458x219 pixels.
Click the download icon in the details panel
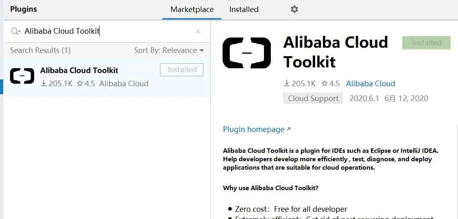point(286,83)
